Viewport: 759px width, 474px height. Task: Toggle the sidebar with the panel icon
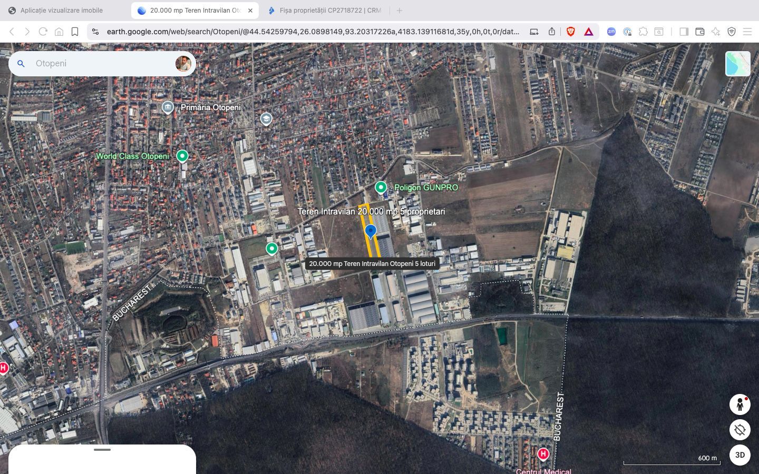[x=684, y=32]
